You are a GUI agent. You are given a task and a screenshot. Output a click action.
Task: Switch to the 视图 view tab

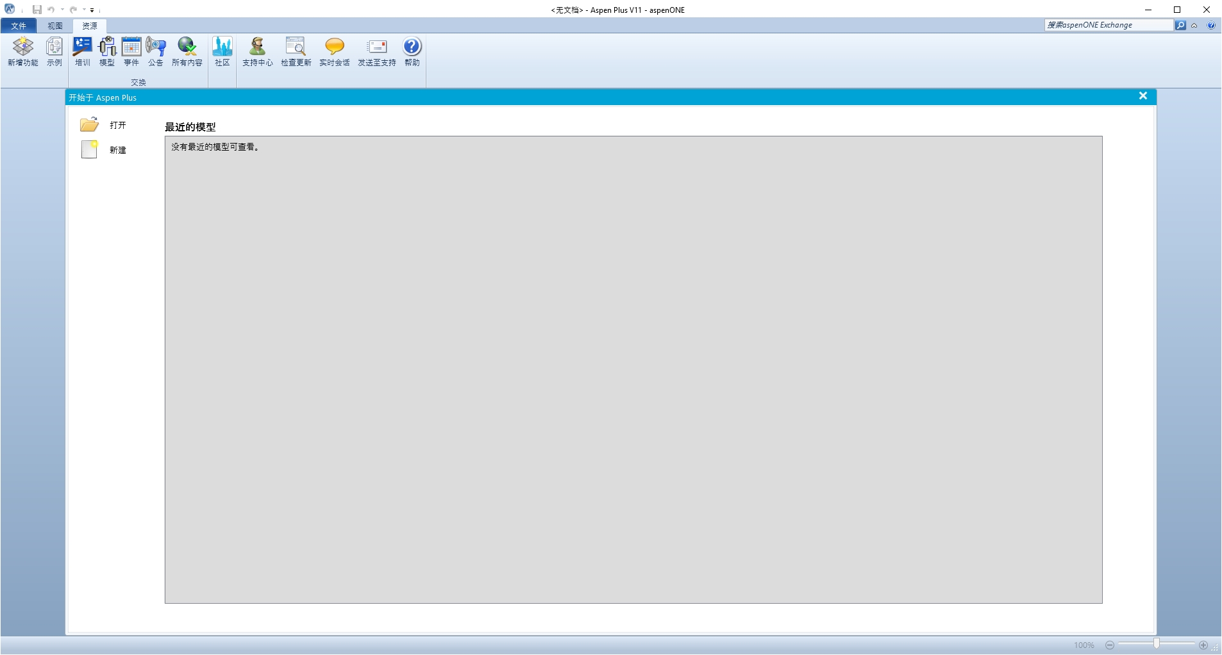[x=55, y=26]
